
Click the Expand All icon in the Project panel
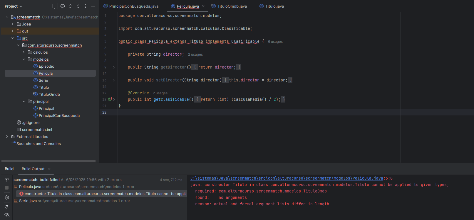(x=70, y=6)
